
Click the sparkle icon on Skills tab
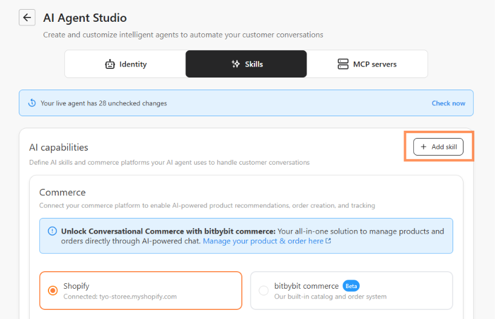[x=236, y=64]
